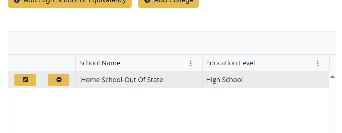
Task: Sort by the Education Level header
Action: pos(230,63)
